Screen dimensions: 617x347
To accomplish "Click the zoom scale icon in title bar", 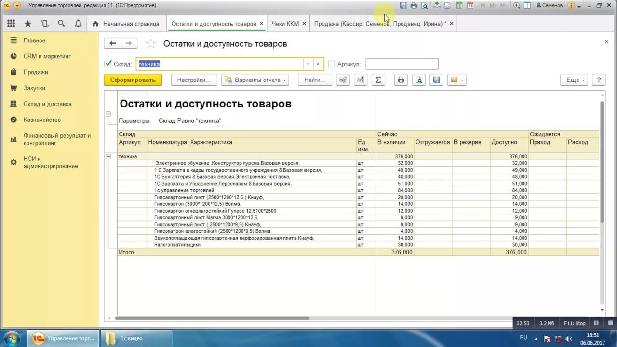I will 517,5.
